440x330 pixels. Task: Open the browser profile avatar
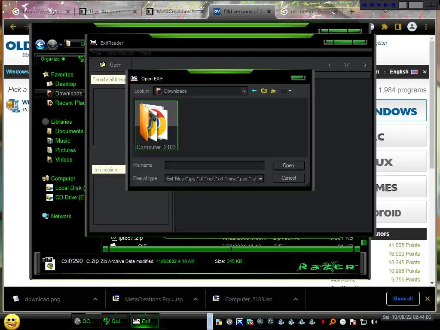pos(412,27)
